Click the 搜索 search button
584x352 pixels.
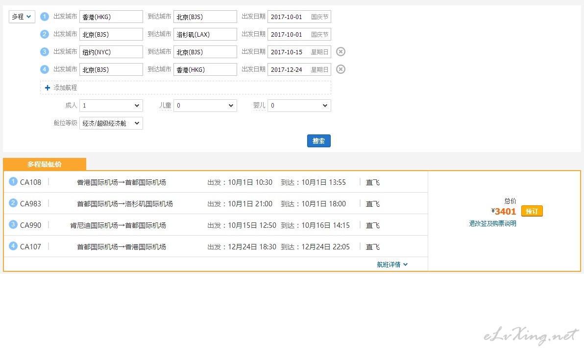tap(319, 141)
